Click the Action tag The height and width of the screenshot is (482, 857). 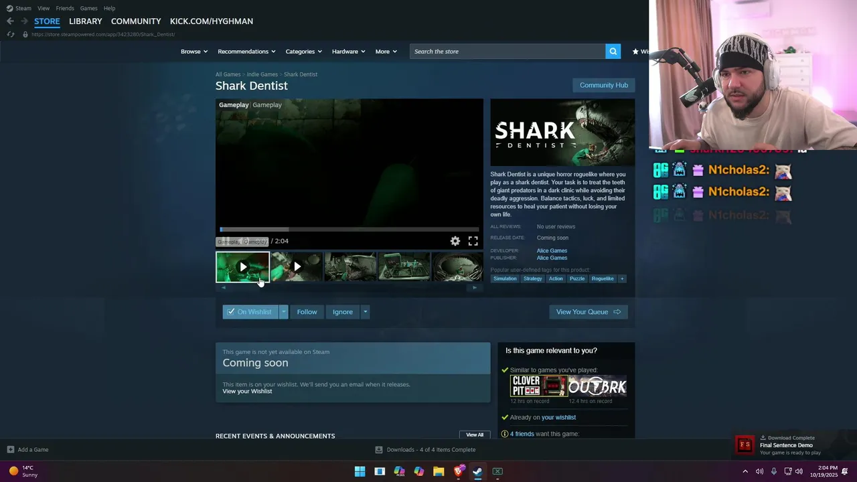click(x=556, y=278)
